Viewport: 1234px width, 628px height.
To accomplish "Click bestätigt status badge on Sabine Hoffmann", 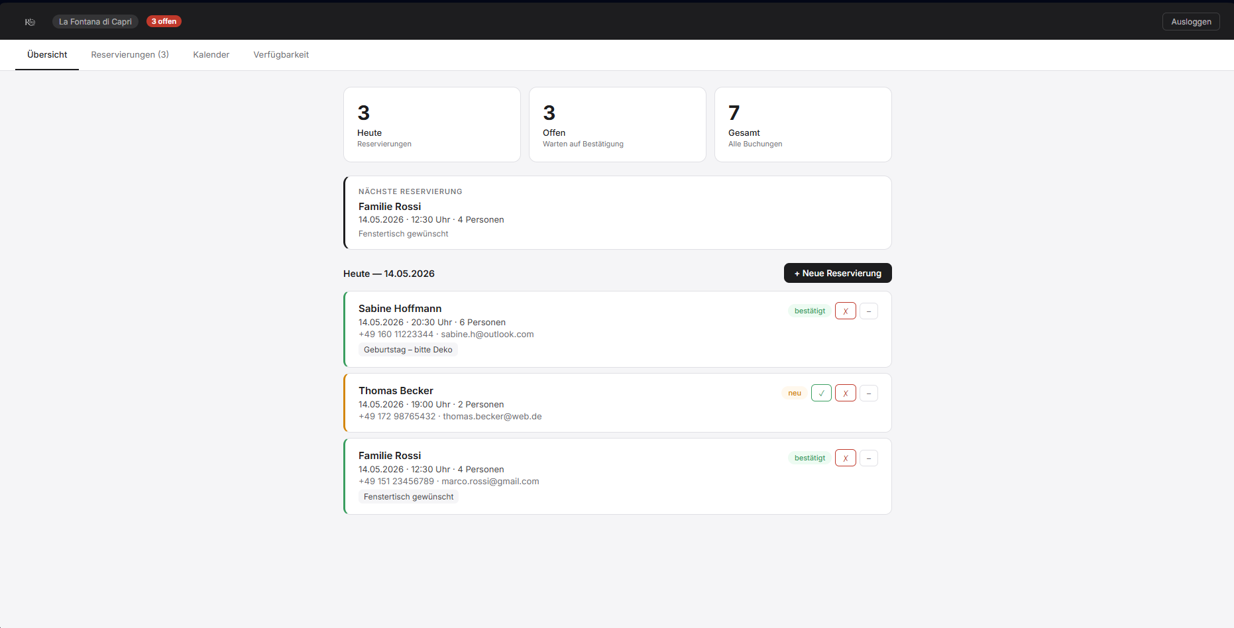I will click(810, 311).
